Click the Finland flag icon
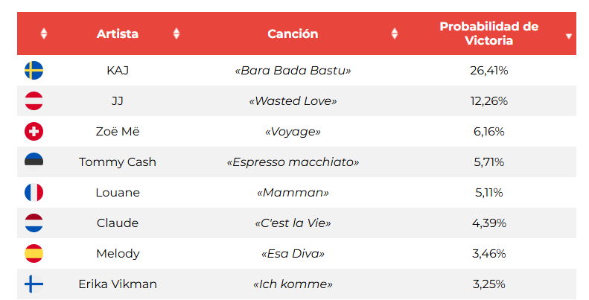This screenshot has height=300, width=589. point(34,284)
